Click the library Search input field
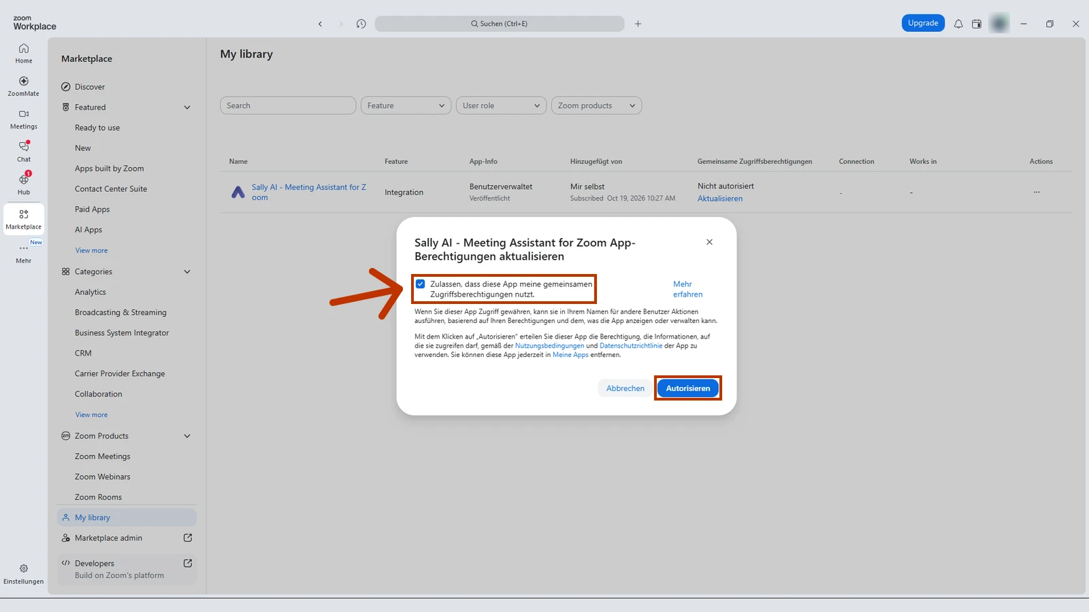 [288, 105]
